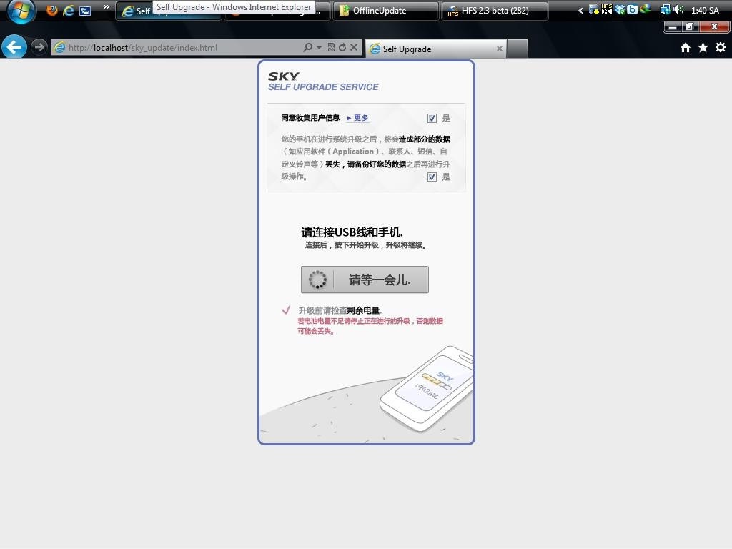The width and height of the screenshot is (732, 549).
Task: Open a new blank tab
Action: (x=518, y=49)
